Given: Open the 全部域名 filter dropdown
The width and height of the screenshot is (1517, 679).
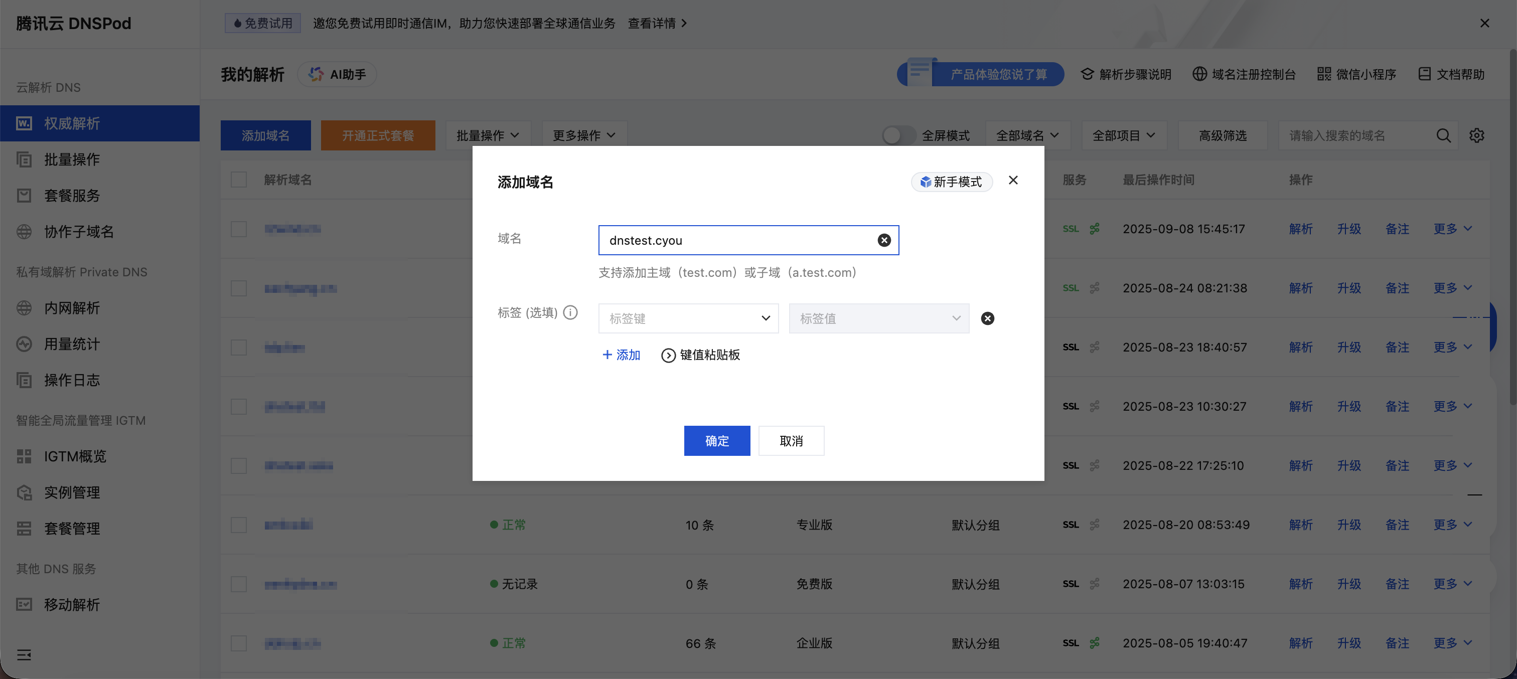Looking at the screenshot, I should [x=1026, y=135].
